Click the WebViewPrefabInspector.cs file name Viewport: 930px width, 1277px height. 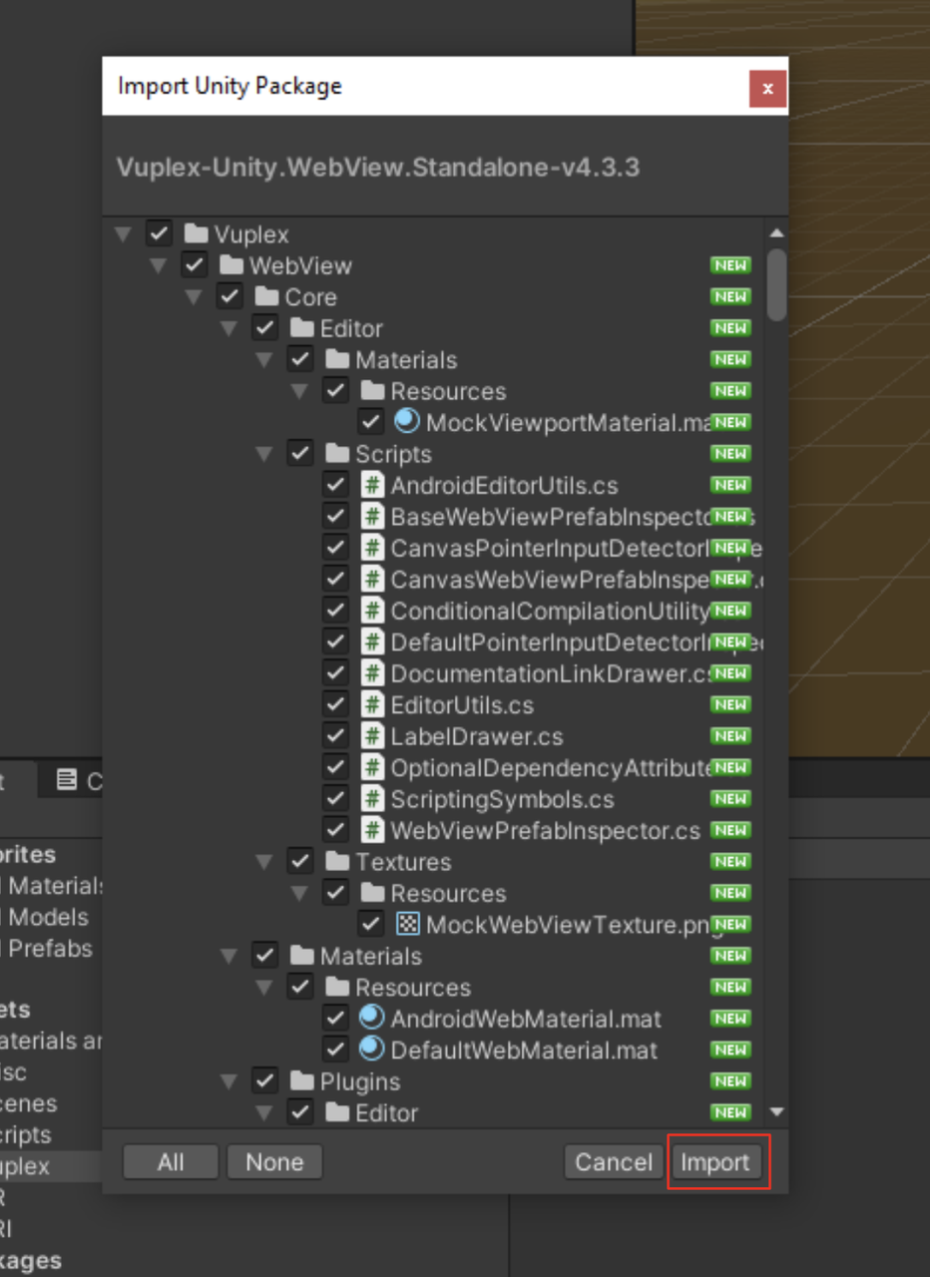point(546,830)
